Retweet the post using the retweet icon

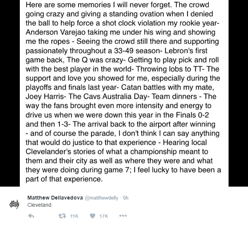click(x=62, y=216)
